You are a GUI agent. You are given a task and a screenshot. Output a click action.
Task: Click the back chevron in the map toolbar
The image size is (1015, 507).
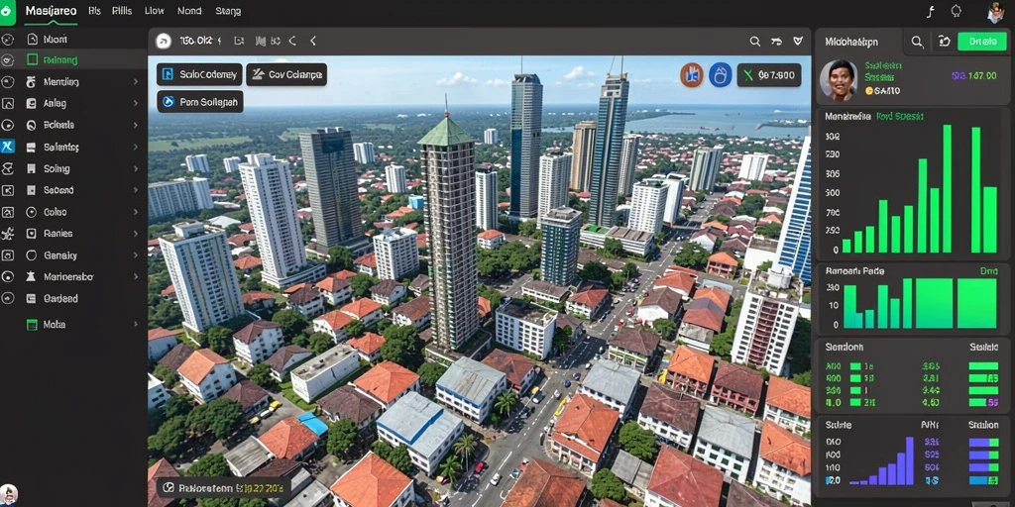(x=312, y=41)
